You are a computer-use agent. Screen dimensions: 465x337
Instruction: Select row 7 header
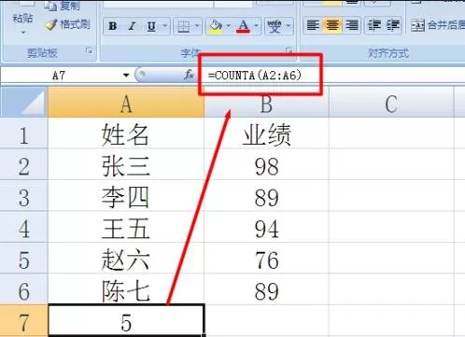pos(23,321)
